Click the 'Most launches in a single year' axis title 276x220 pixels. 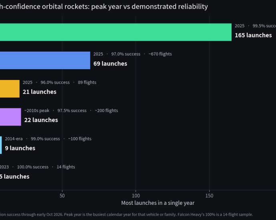click(x=158, y=203)
